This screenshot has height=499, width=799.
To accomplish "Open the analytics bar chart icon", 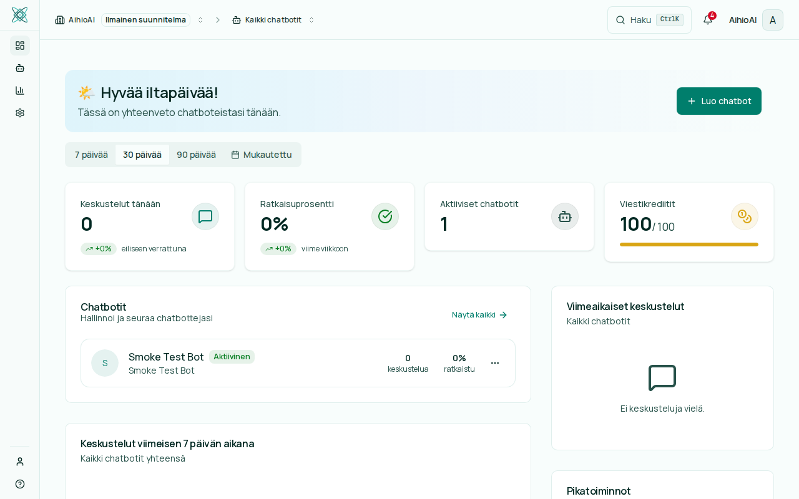I will 20,90.
